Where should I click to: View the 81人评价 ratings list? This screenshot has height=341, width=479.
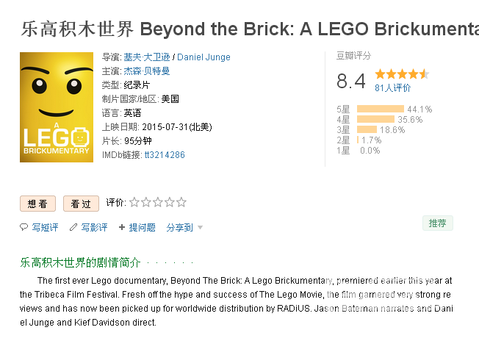point(392,88)
